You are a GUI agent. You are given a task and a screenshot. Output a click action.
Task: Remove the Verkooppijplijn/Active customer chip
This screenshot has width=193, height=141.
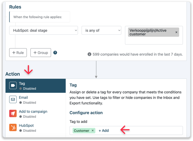tap(176, 32)
